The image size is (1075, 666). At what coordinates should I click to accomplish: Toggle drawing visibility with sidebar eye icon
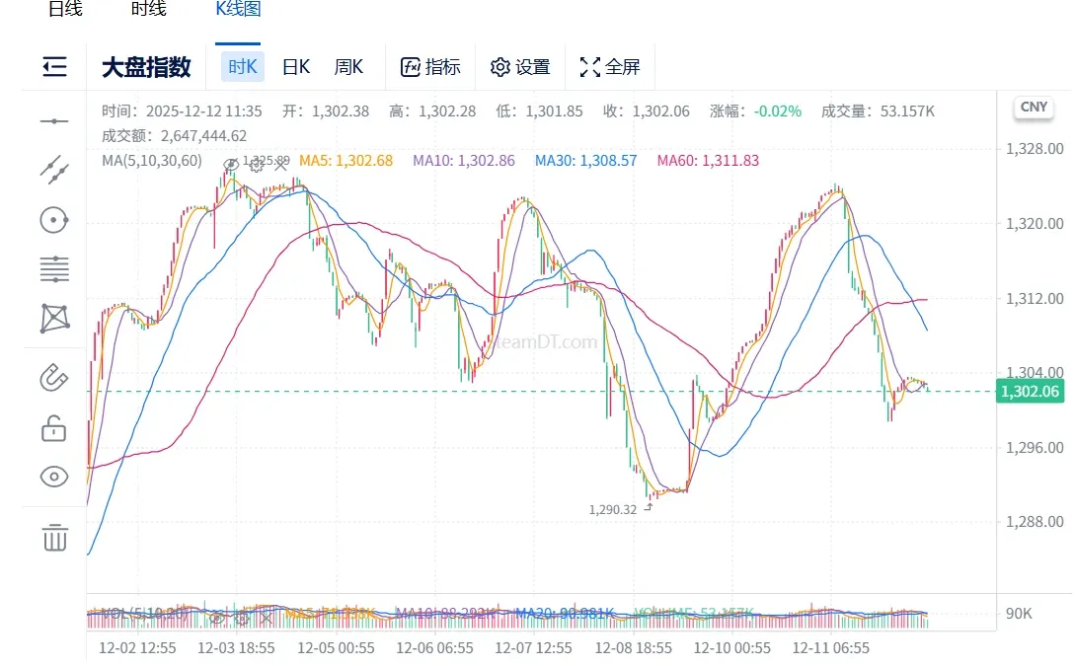pos(54,477)
